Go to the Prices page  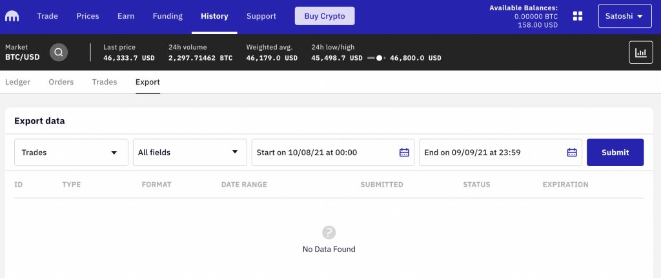tap(88, 16)
